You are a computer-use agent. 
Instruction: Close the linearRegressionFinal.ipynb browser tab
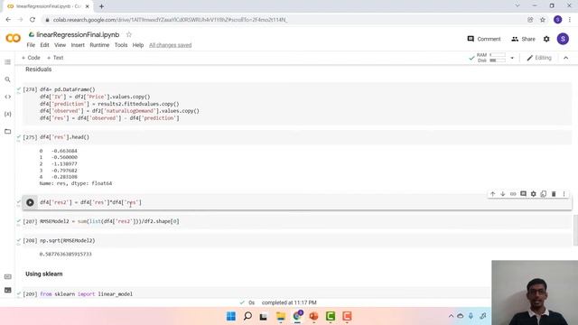click(x=88, y=6)
